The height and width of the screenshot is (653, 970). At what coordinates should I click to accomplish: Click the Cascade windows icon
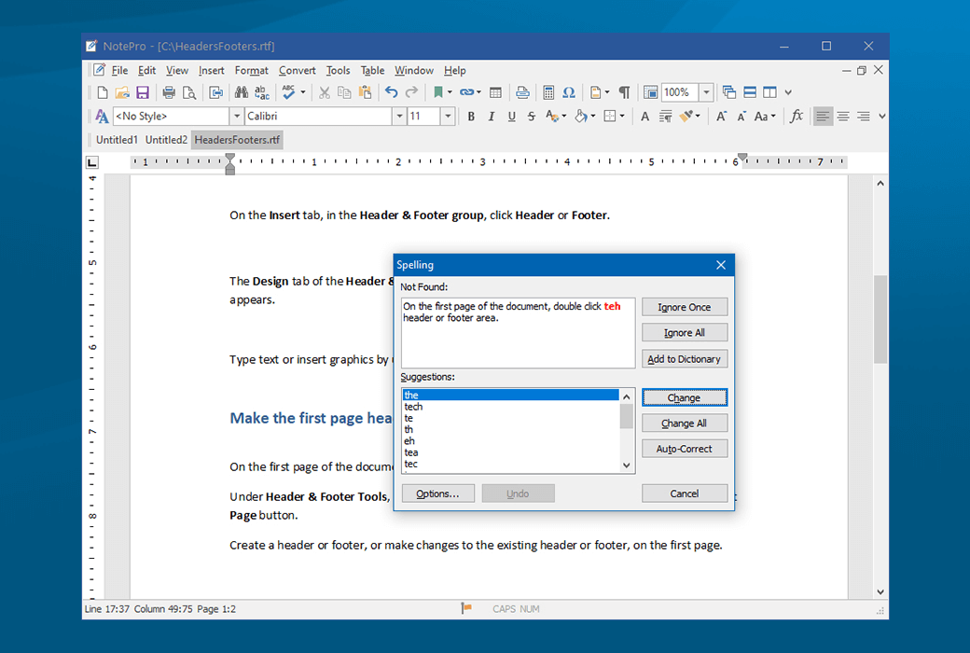click(x=729, y=93)
